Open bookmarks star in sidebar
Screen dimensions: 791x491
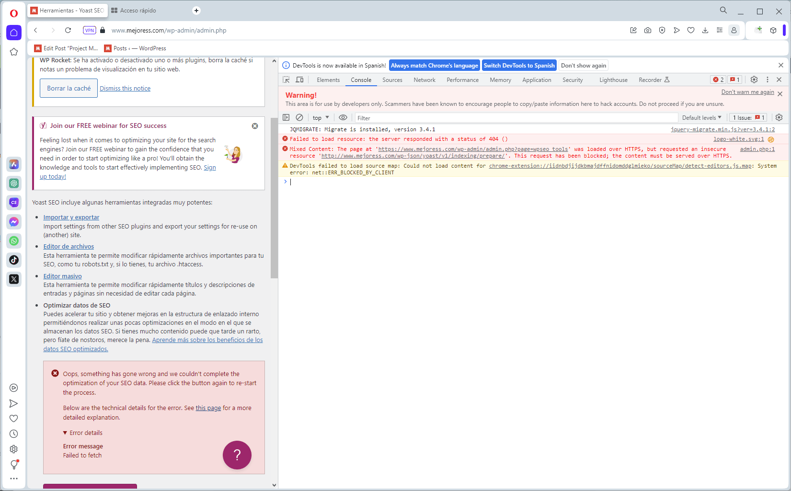point(14,52)
